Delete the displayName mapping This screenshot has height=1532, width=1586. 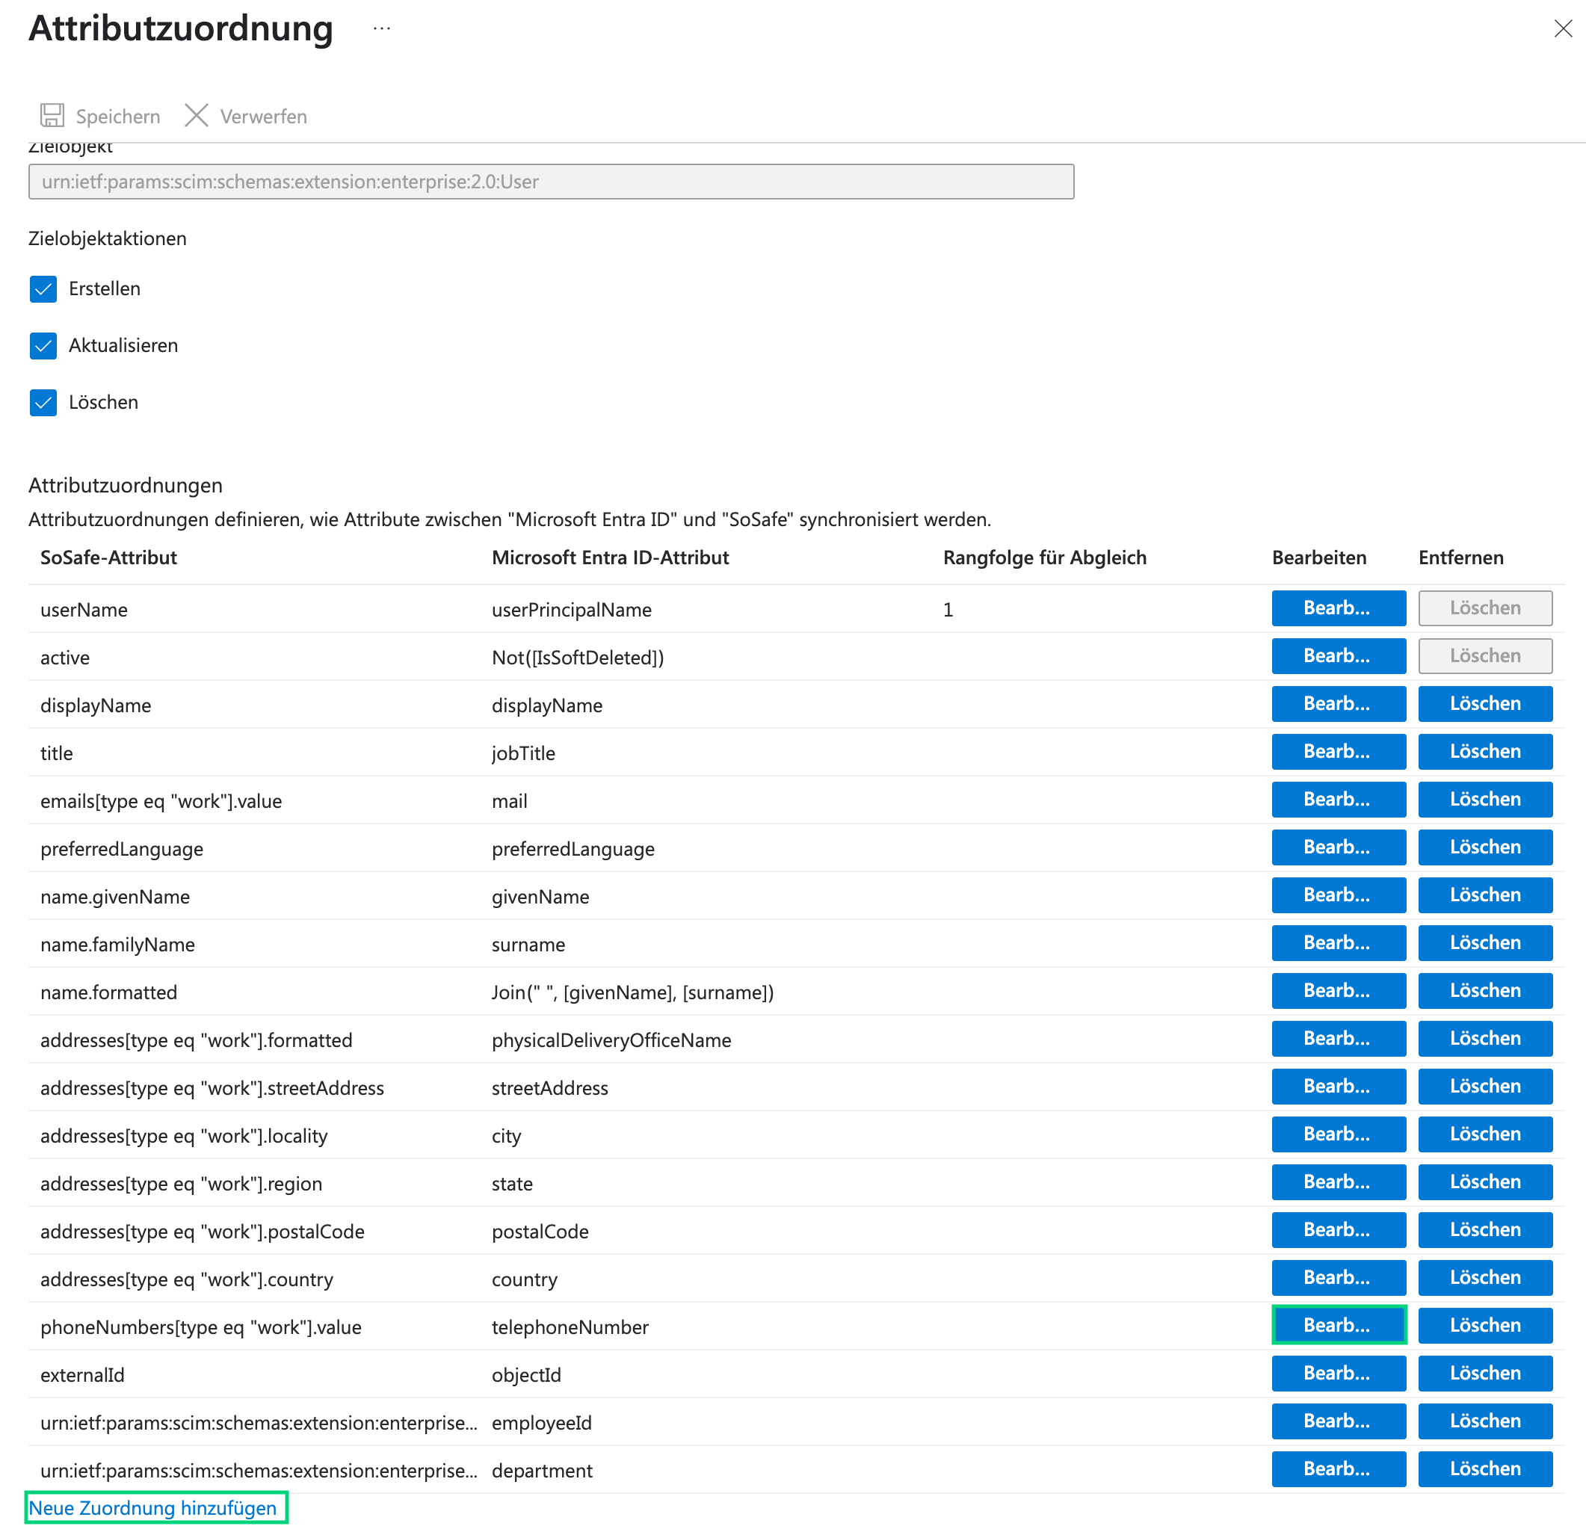[1484, 703]
